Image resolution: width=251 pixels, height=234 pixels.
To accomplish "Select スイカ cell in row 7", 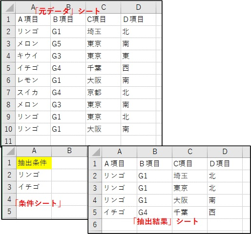I will (x=33, y=93).
